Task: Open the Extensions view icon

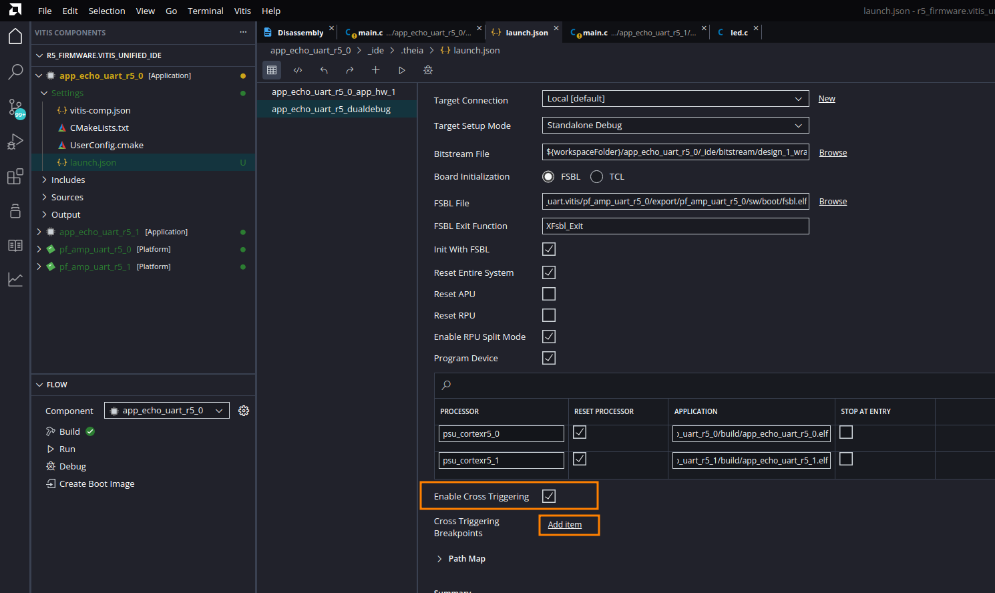Action: pyautogui.click(x=15, y=176)
